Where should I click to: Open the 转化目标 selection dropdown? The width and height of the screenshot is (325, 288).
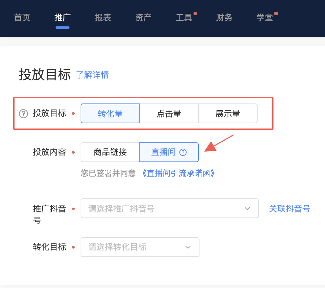pos(140,247)
